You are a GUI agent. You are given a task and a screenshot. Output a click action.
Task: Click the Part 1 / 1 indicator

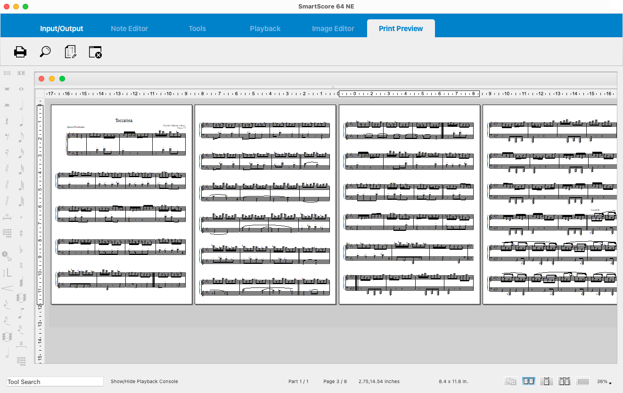click(298, 381)
